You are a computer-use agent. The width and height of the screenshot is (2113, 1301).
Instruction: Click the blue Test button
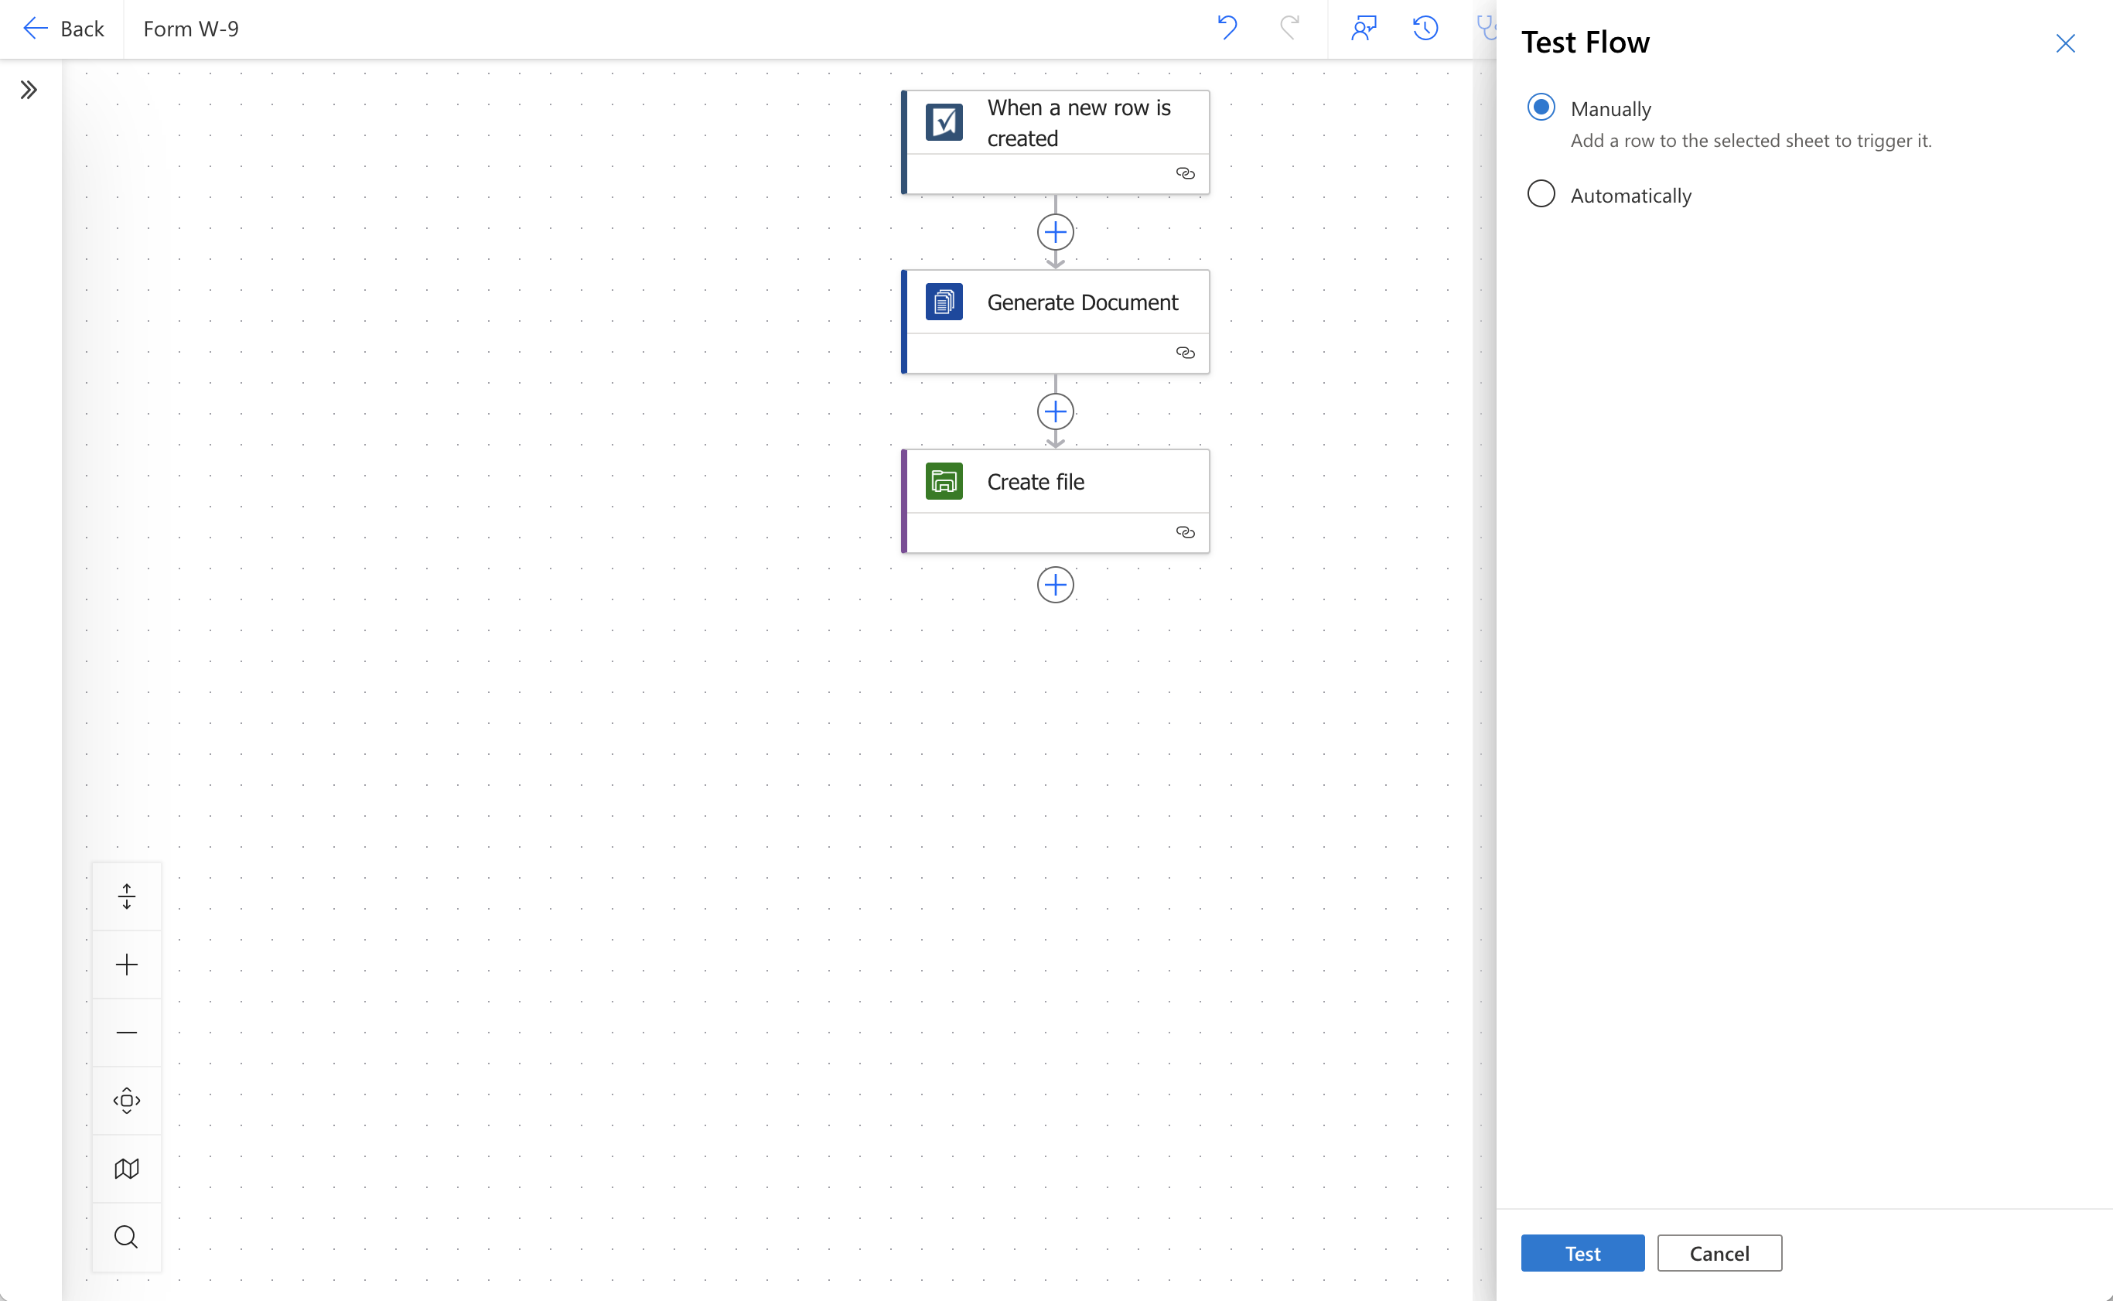[1582, 1253]
